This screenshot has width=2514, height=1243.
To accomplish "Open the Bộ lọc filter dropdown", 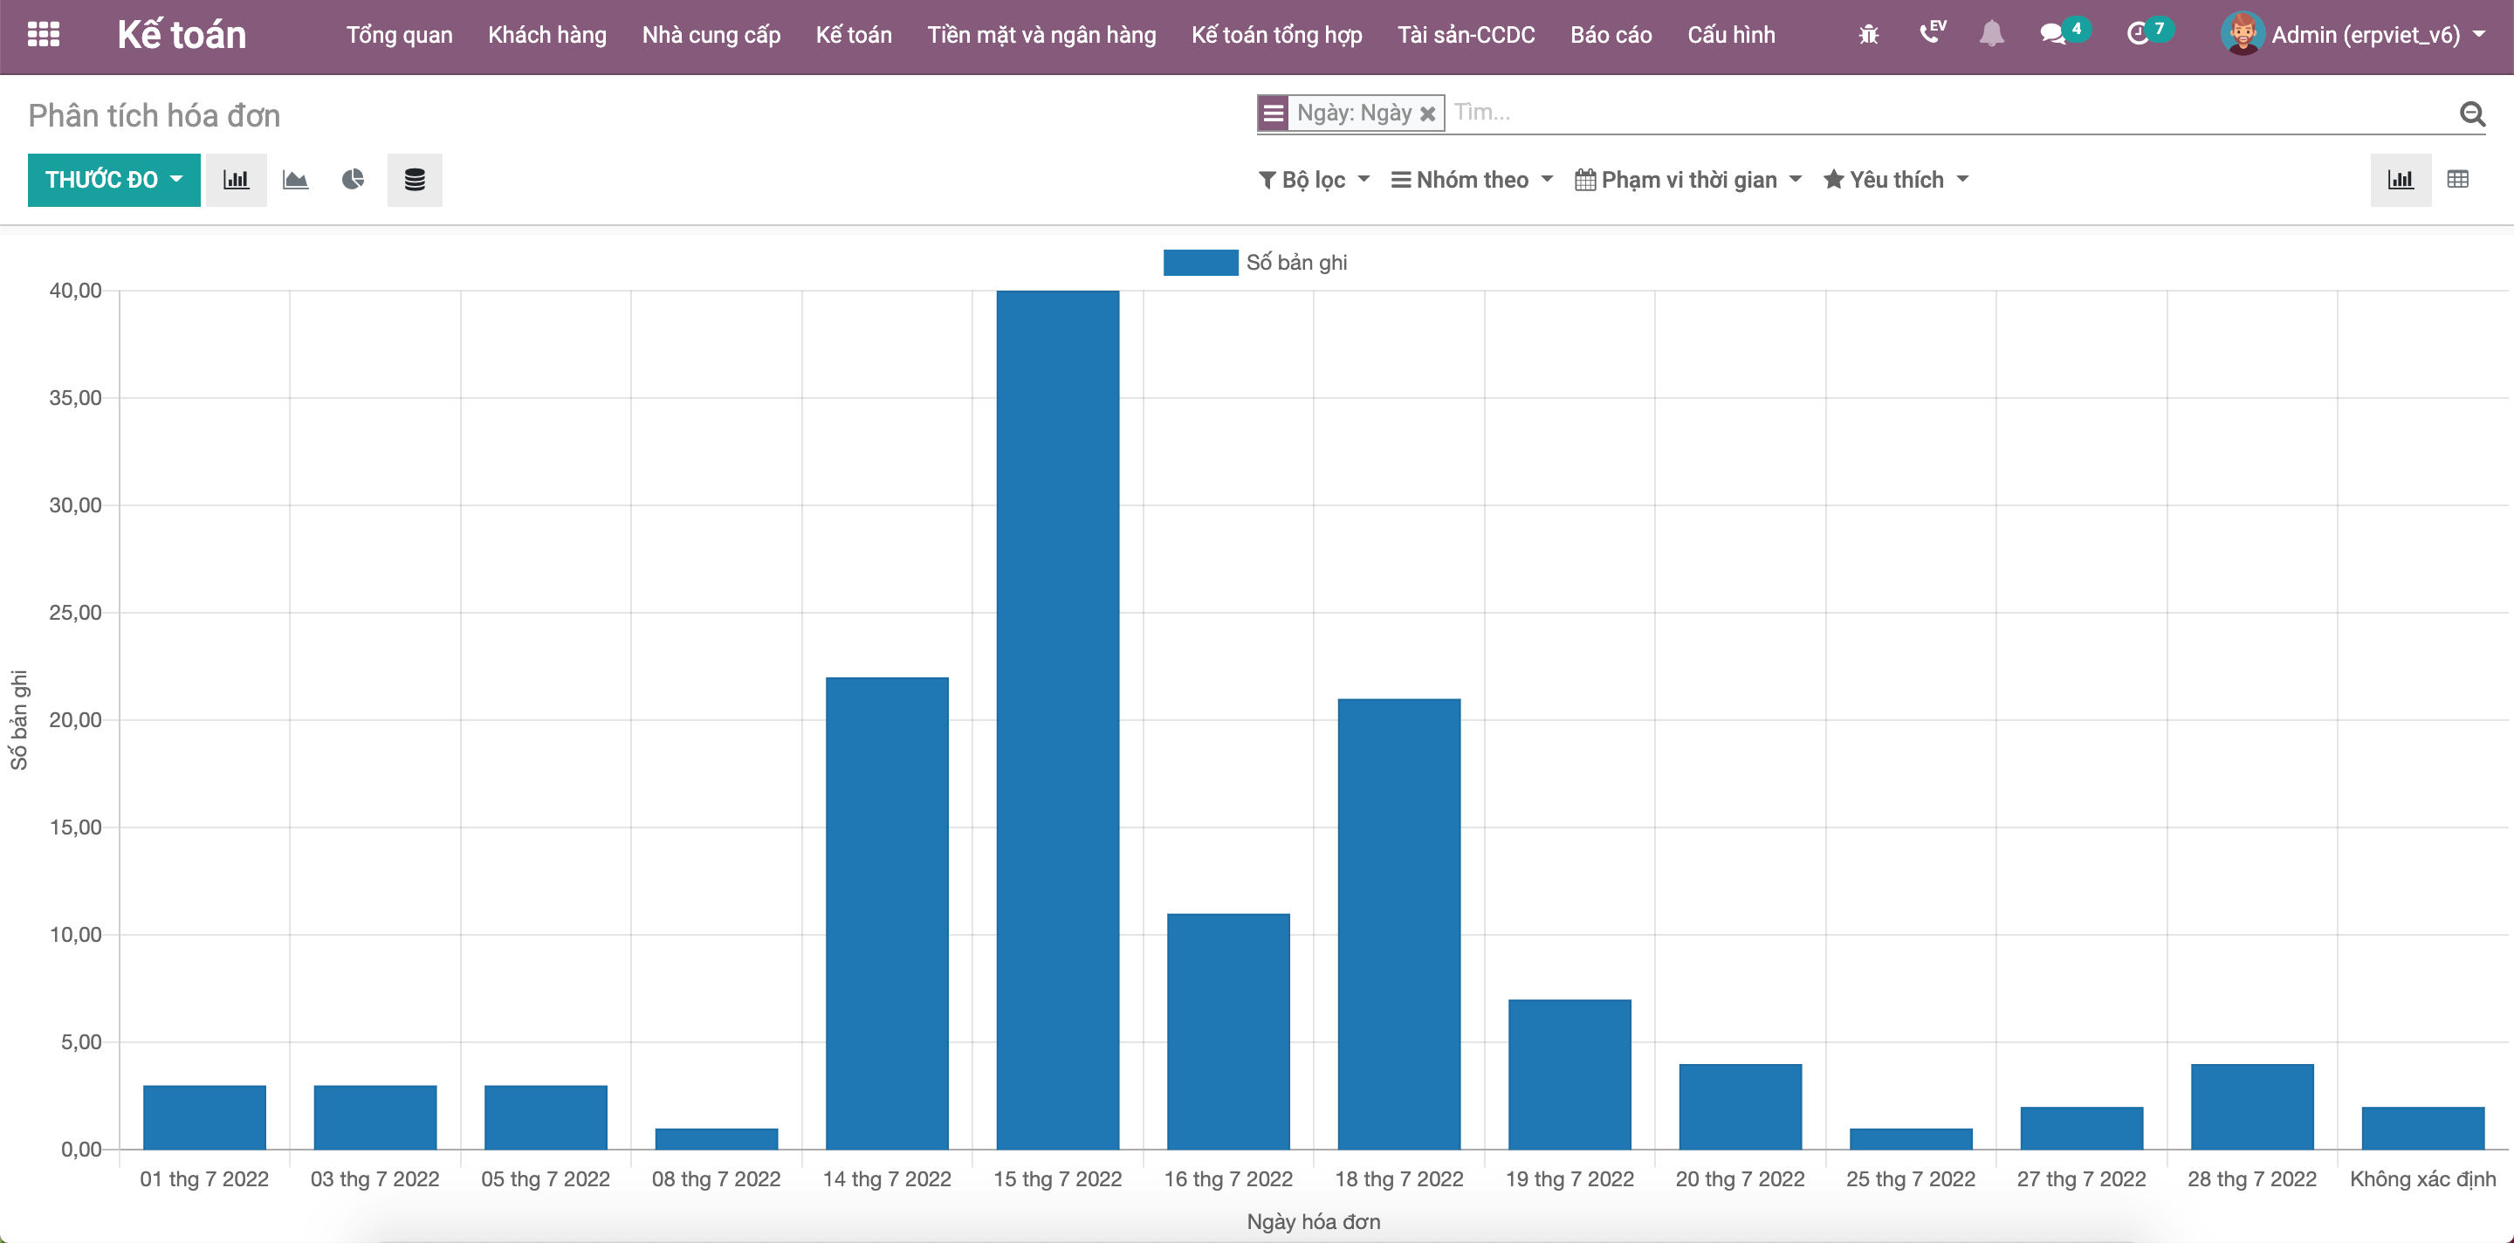I will click(1314, 180).
